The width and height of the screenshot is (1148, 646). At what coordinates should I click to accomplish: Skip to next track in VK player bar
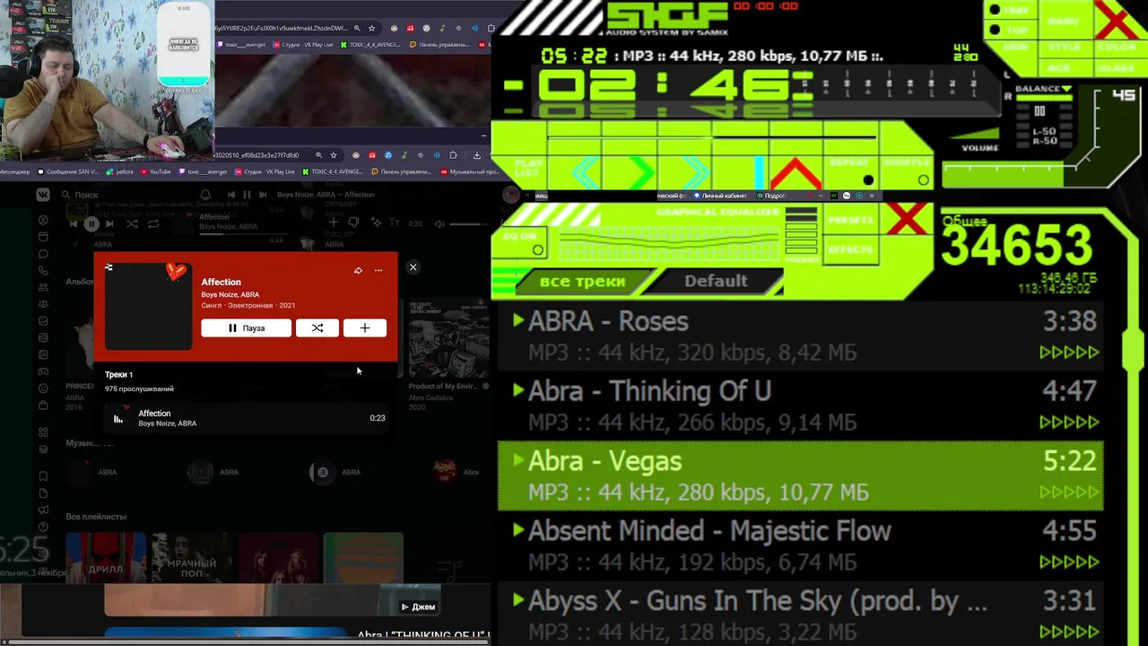pyautogui.click(x=109, y=223)
